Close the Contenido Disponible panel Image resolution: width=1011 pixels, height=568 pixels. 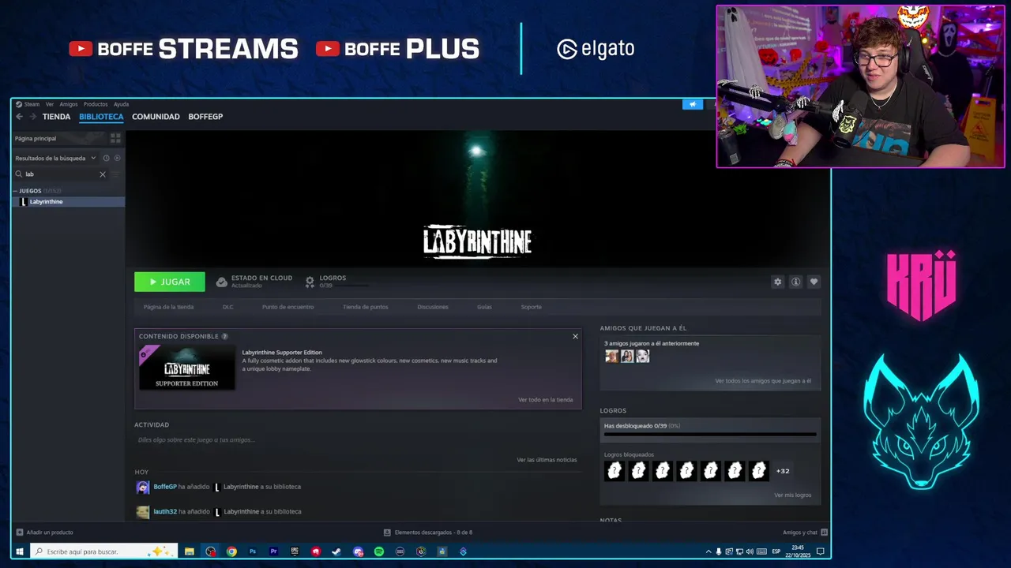(x=575, y=336)
